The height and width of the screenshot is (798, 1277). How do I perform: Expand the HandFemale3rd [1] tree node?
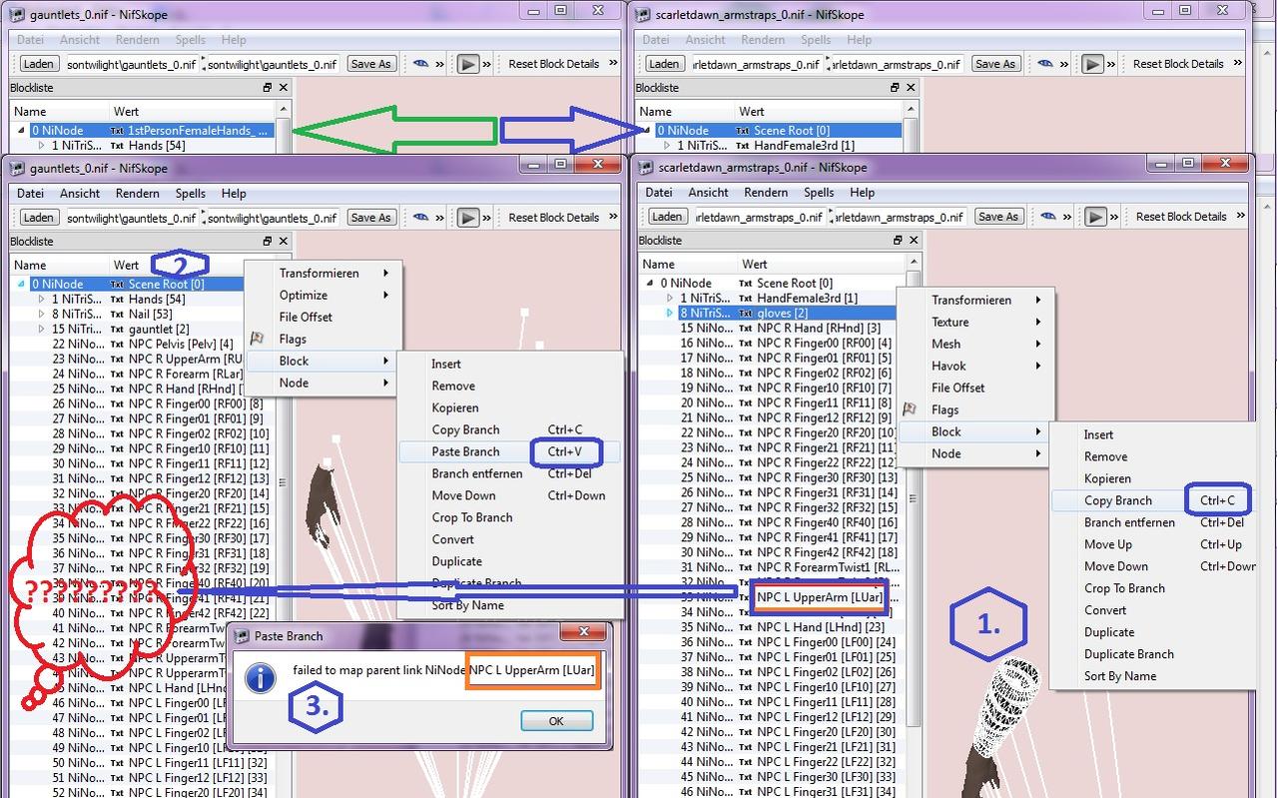[x=669, y=298]
